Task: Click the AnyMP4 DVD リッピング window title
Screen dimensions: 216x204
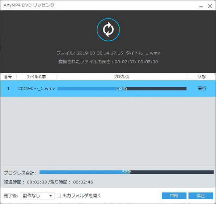Action: coord(29,5)
